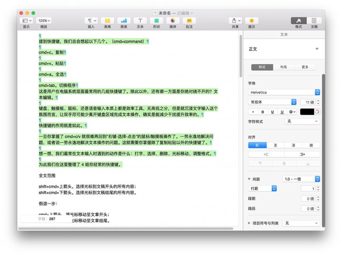Add a shape with 形状 icon

[x=157, y=20]
